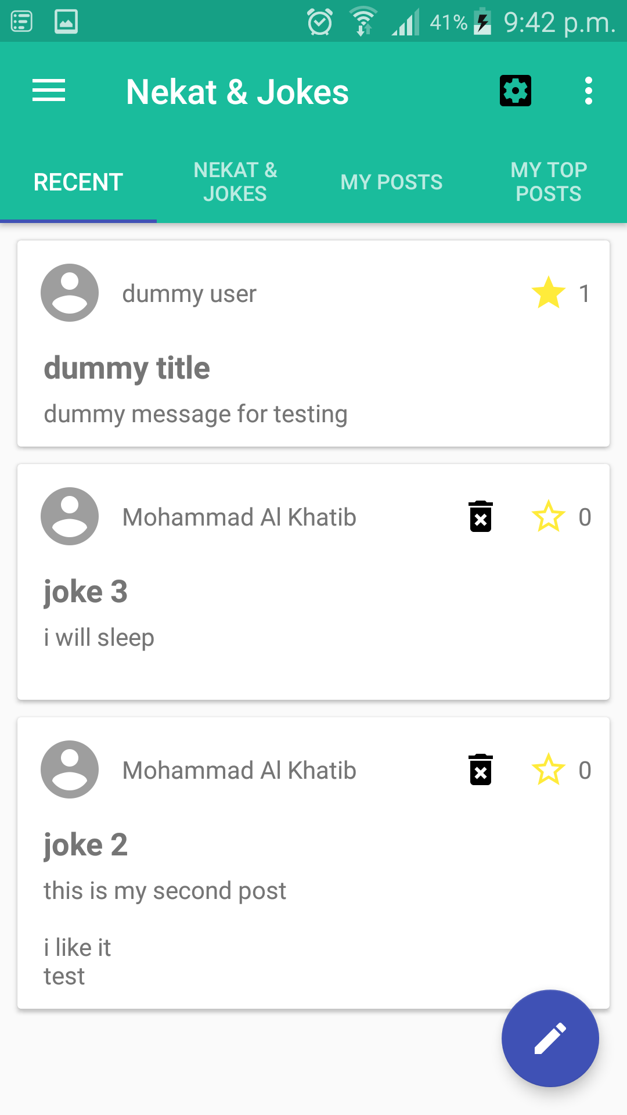Open the dummy title post
The height and width of the screenshot is (1115, 627).
(x=127, y=368)
